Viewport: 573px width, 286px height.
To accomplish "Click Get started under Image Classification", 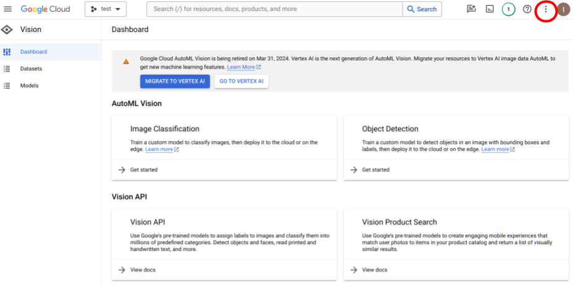I will pyautogui.click(x=143, y=170).
